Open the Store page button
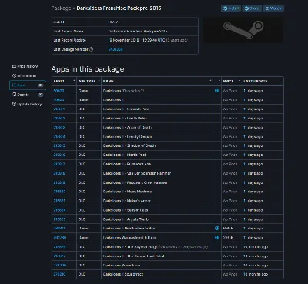 252,8
